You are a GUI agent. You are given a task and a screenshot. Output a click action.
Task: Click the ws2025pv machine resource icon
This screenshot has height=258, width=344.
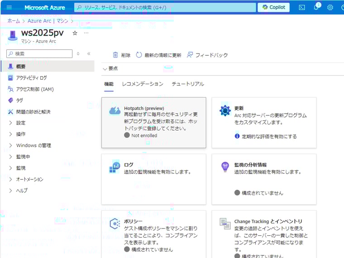(13, 35)
